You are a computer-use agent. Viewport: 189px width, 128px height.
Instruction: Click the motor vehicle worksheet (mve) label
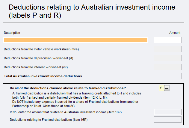41,49
